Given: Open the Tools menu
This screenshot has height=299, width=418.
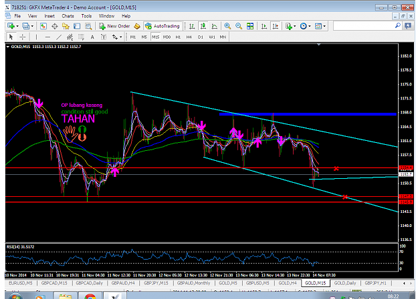Looking at the screenshot, I should coord(86,16).
